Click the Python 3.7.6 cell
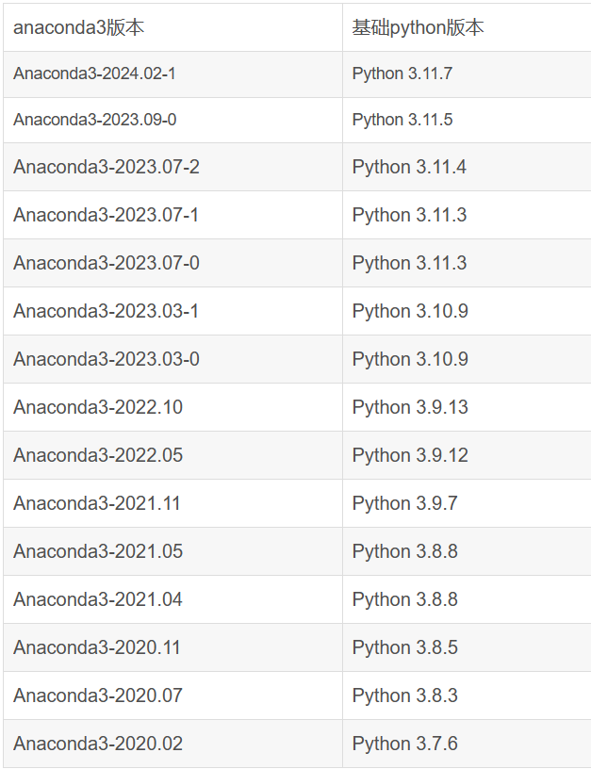This screenshot has width=591, height=769. [405, 744]
